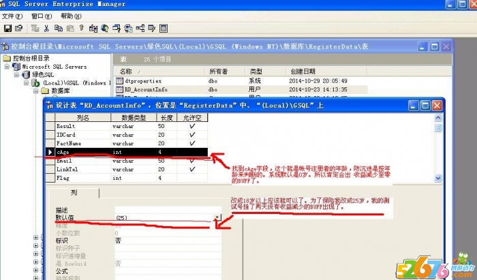The image size is (477, 280).
Task: Set primary key with the key icon
Action: click(x=81, y=28)
